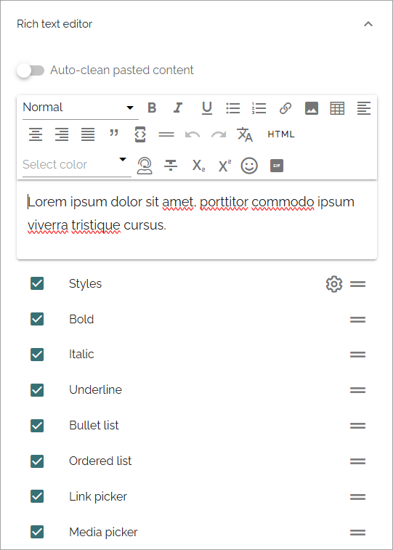Screen dimensions: 393x550
Task: Insert a table using toolbar icon
Action: (337, 108)
